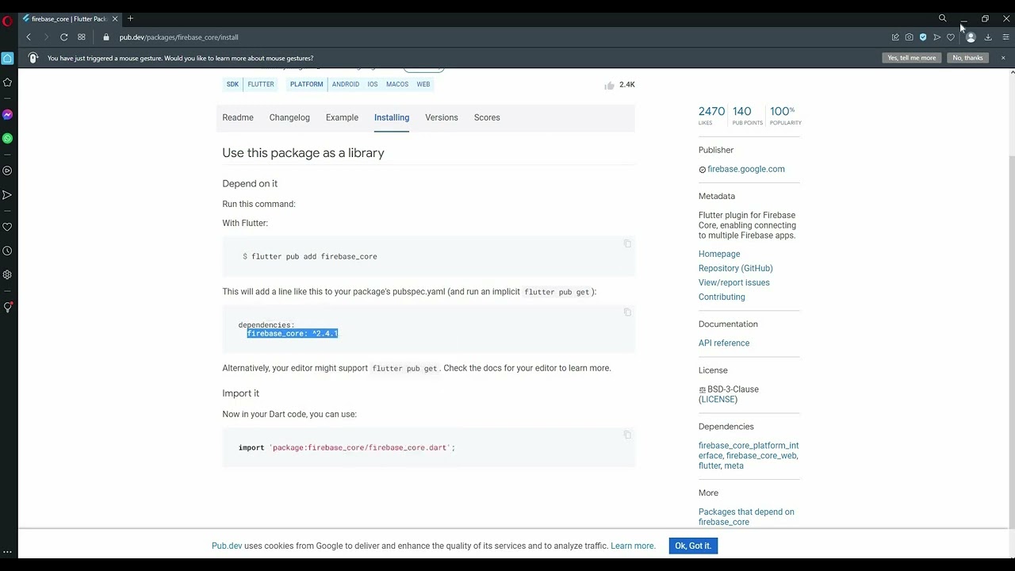Open Easy Setup sliders icon
Screen dimensions: 1015x571
pos(1005,37)
